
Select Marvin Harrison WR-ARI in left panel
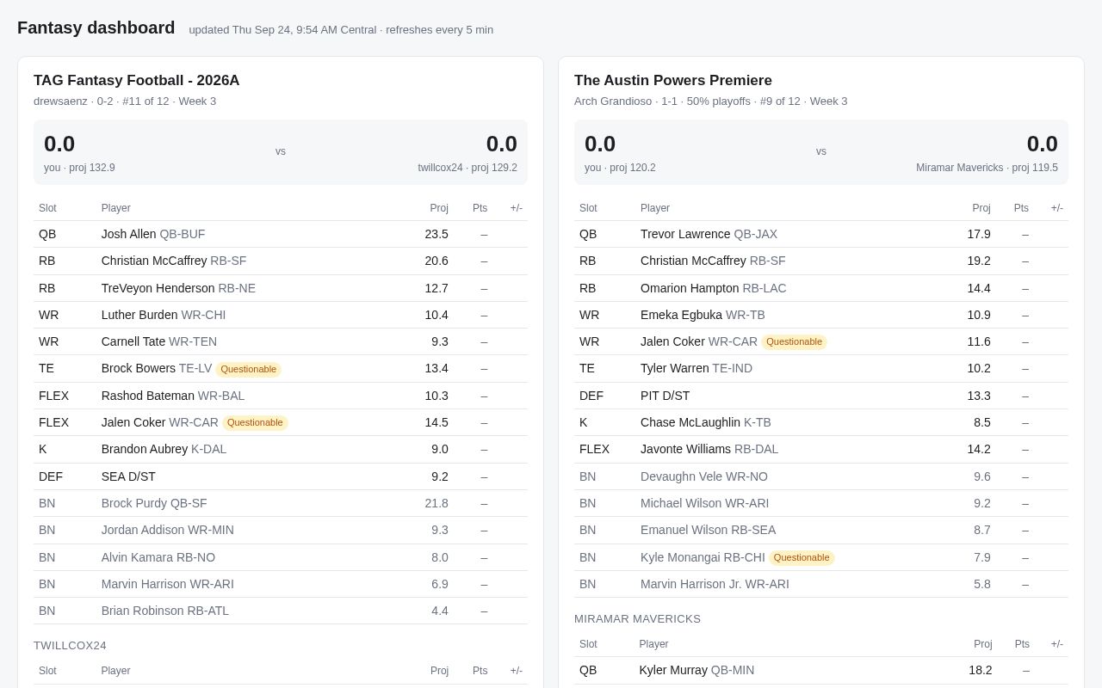pos(168,584)
